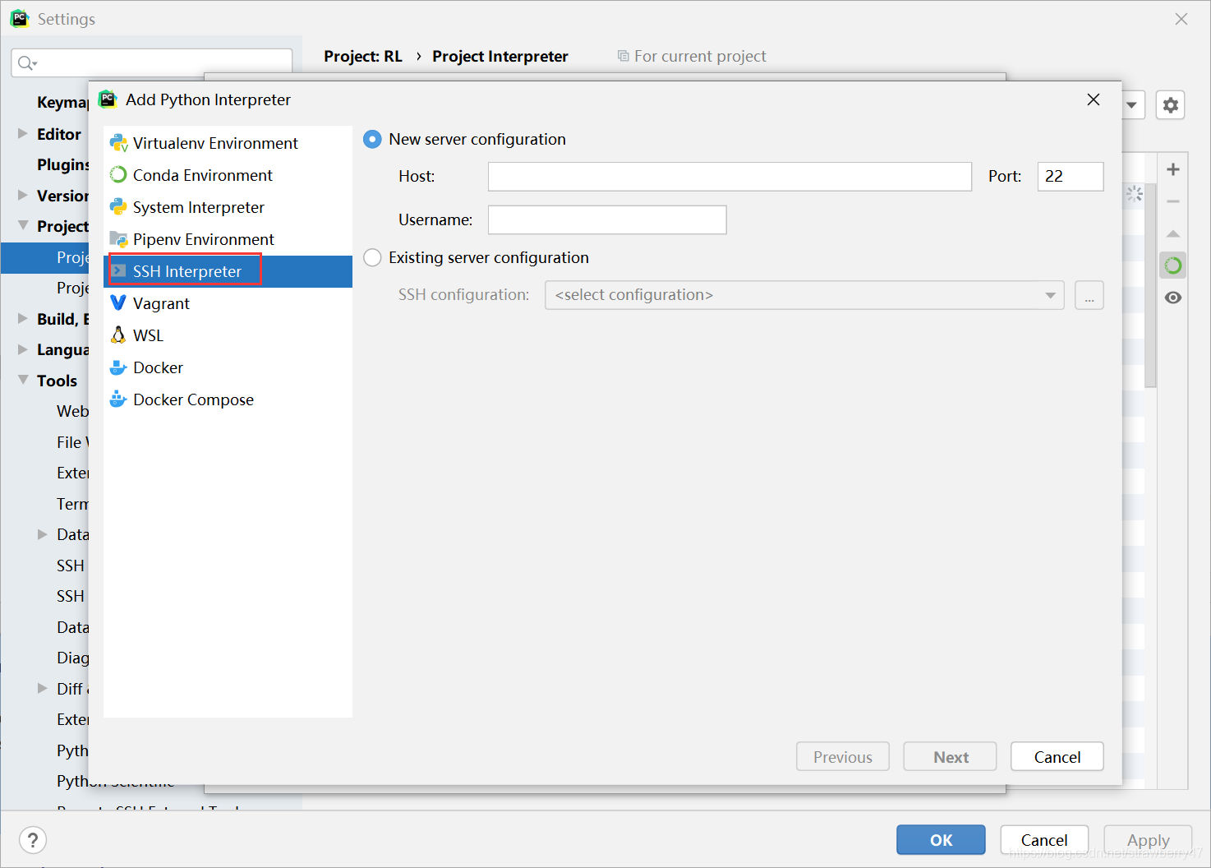
Task: Click the search magnifier icon in Settings
Action: pos(27,63)
